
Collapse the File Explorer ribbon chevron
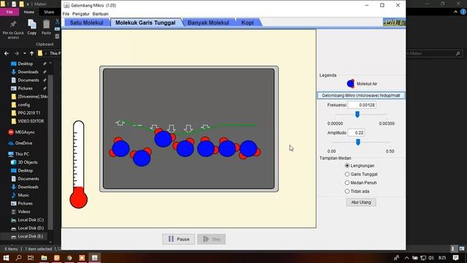click(455, 12)
